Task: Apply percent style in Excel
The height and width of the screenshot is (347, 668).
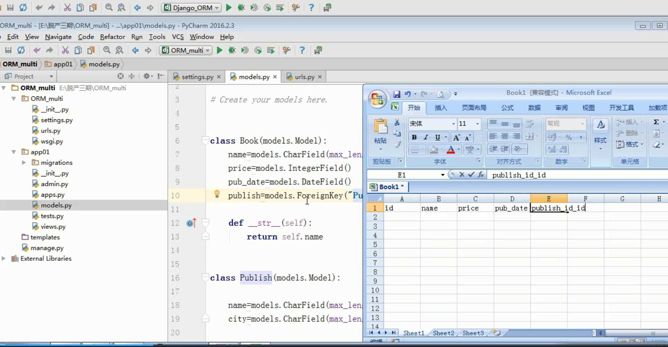Action: tap(569, 137)
